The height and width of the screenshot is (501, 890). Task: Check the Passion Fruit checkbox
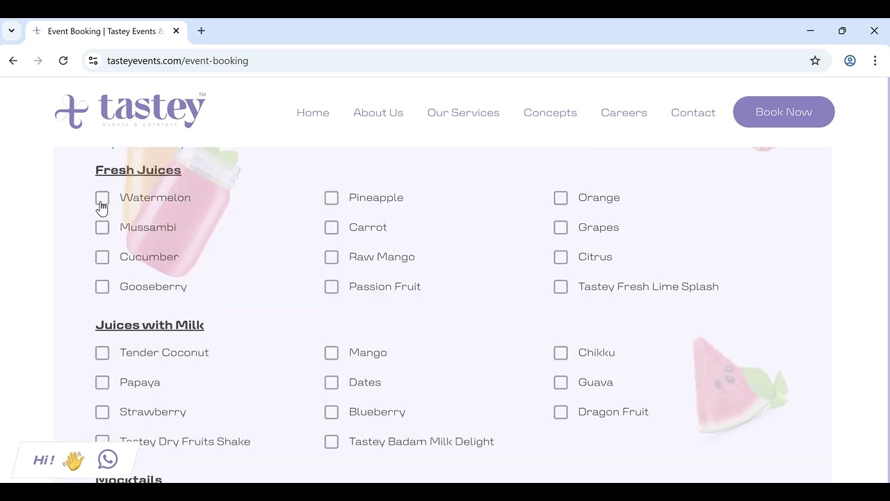pyautogui.click(x=332, y=287)
